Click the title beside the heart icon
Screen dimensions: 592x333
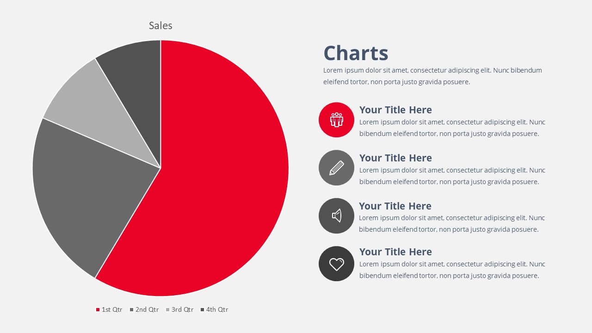[x=395, y=252]
